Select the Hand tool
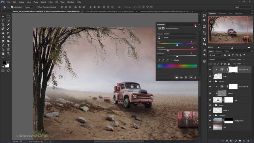Screen dimensions: 254x143 3,54
